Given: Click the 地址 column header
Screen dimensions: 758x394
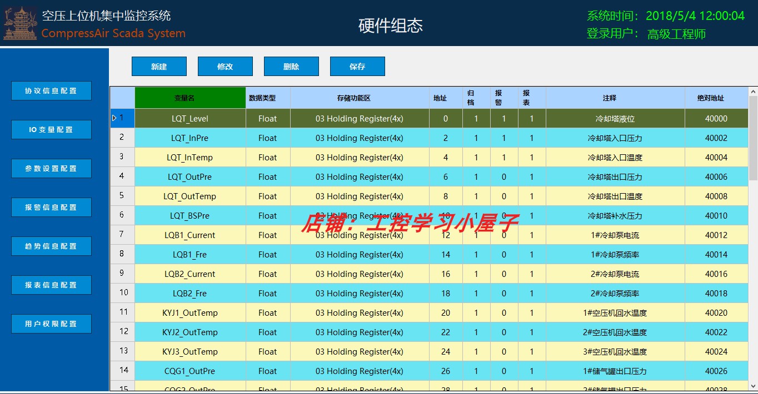Looking at the screenshot, I should [446, 98].
